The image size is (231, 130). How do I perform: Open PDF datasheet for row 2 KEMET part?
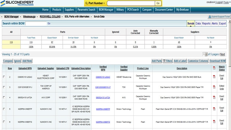[x=214, y=77]
